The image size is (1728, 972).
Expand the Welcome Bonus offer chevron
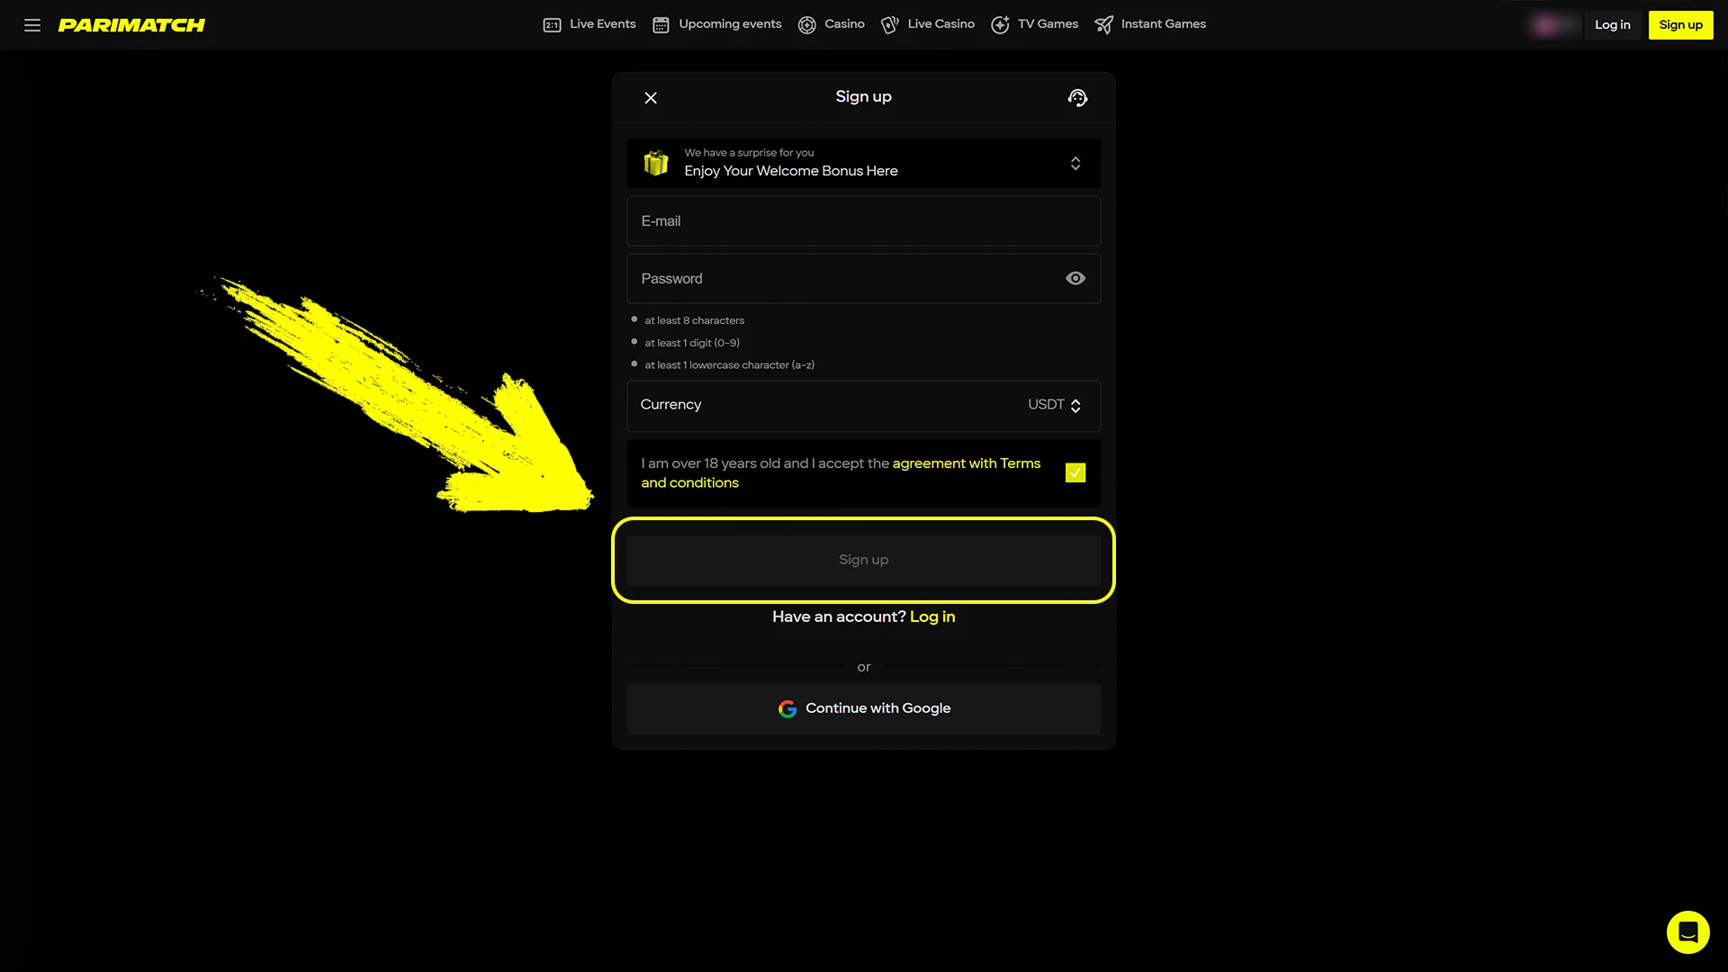[x=1075, y=163]
